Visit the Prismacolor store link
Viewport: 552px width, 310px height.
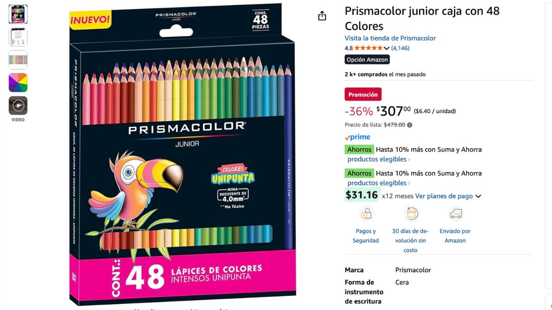pos(390,38)
